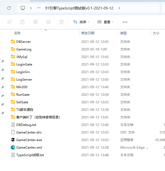Click the This PC monitor icon

[23, 8]
